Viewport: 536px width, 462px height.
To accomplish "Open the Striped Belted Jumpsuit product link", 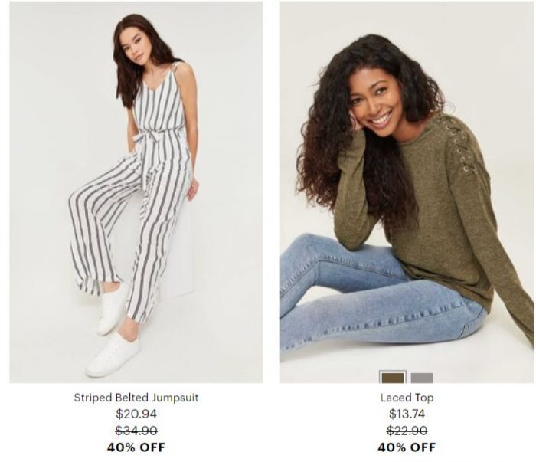I will click(136, 398).
